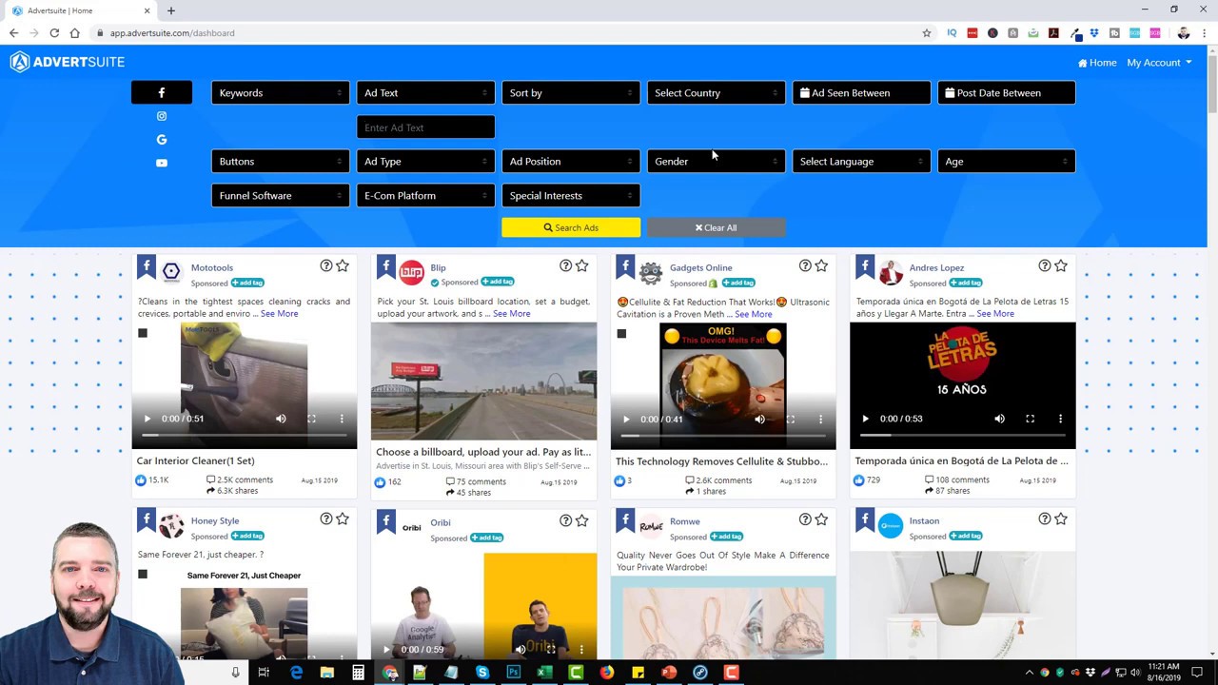
Task: Open the My Account menu
Action: [x=1159, y=63]
